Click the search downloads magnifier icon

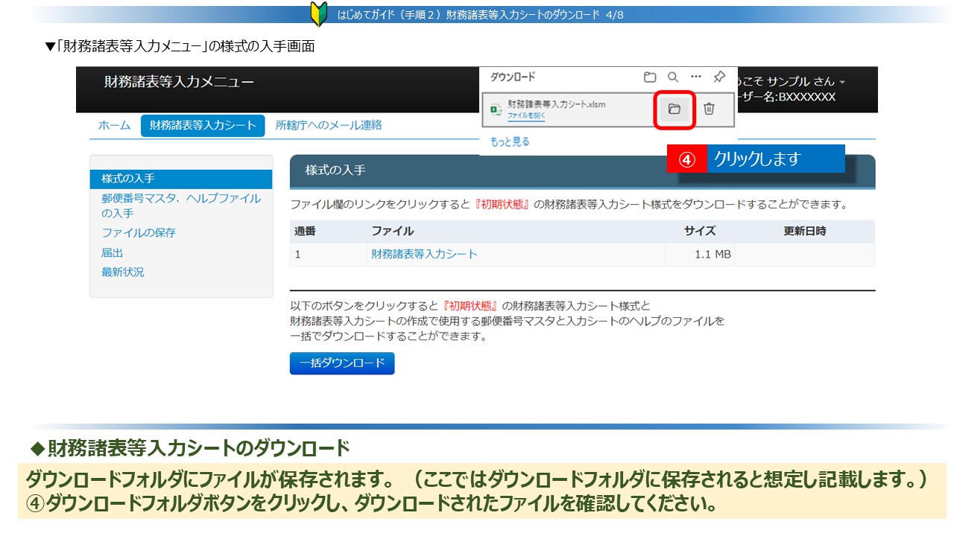click(x=673, y=77)
